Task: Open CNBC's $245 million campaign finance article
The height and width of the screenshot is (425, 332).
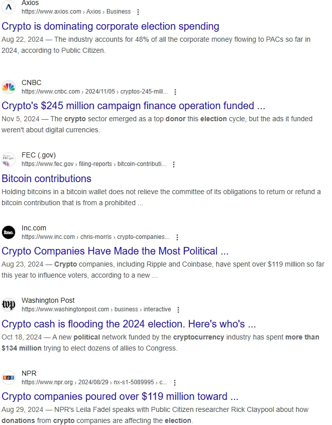Action: click(134, 106)
